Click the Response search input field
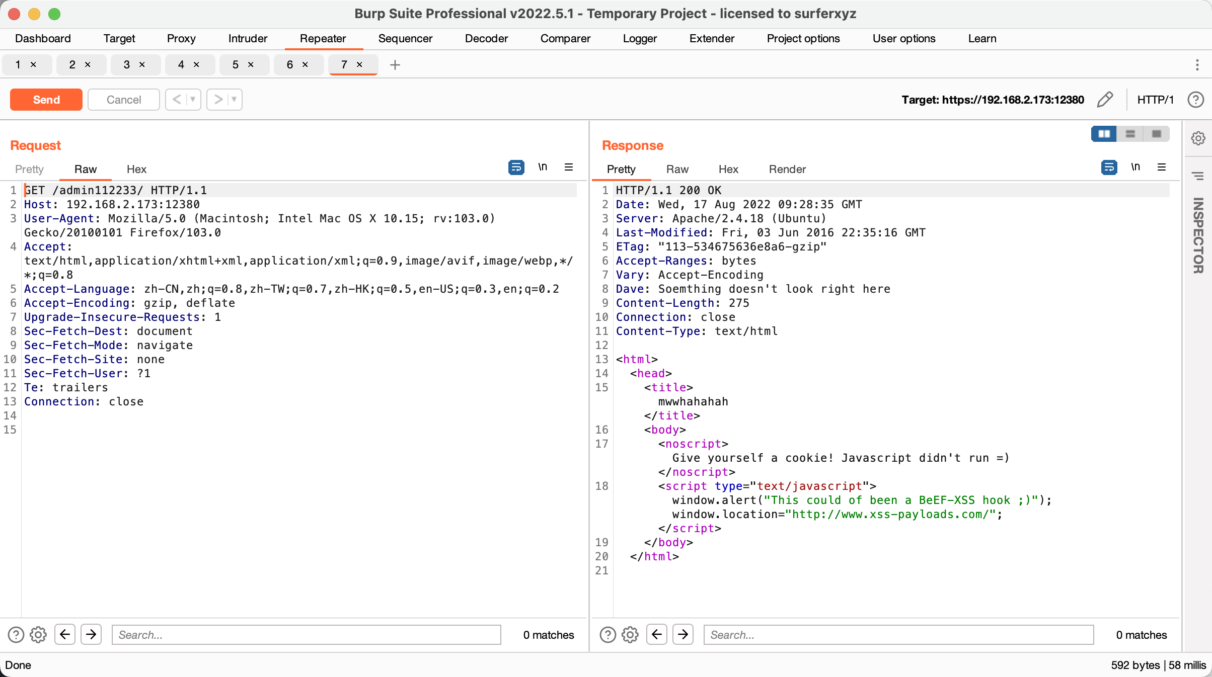This screenshot has width=1212, height=677. [x=898, y=635]
